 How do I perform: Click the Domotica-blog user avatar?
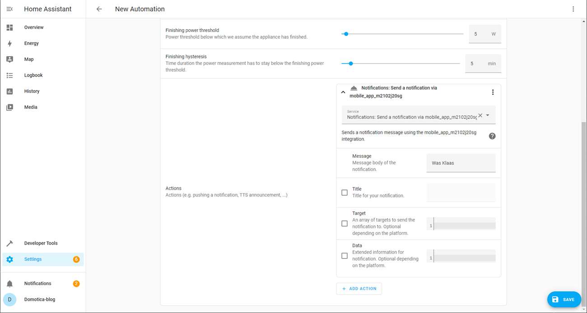pyautogui.click(x=9, y=299)
